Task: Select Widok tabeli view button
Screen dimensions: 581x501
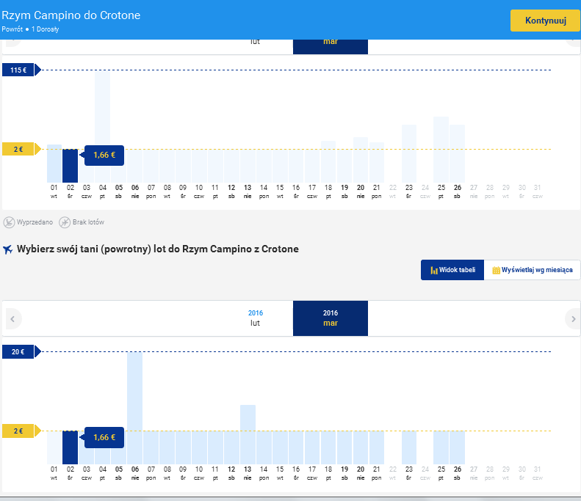Action: pyautogui.click(x=452, y=270)
